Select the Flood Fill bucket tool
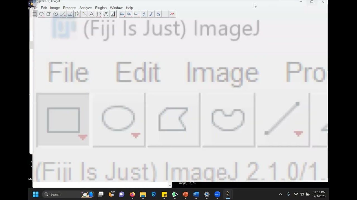The width and height of the screenshot is (357, 200). (158, 14)
